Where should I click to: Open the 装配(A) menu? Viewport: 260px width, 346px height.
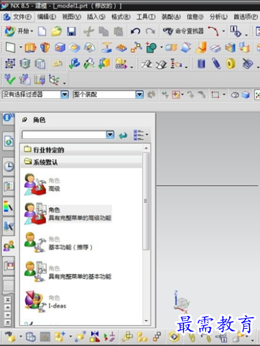[171, 16]
